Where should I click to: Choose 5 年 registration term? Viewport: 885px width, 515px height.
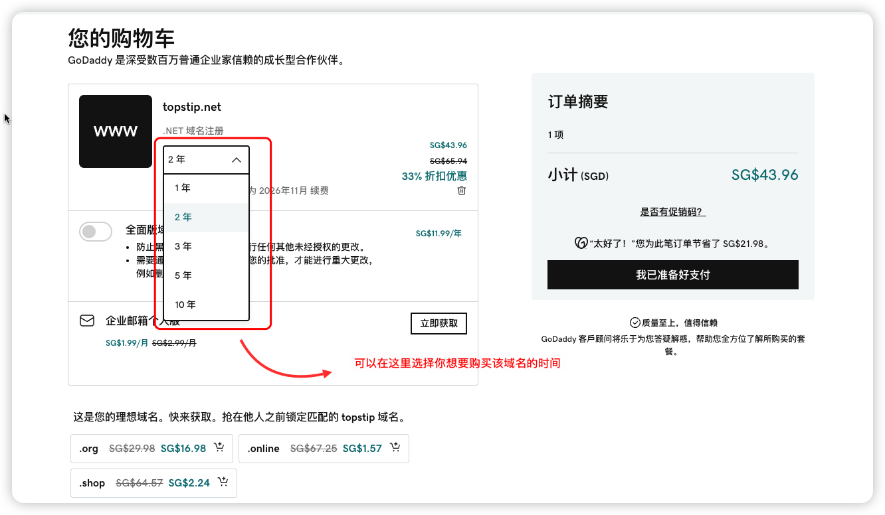[206, 276]
